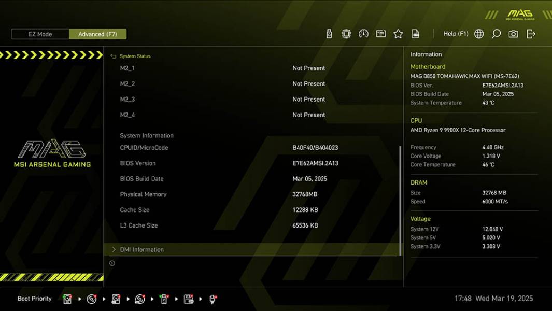
Task: Click the 65536 KB value
Action: click(x=305, y=225)
